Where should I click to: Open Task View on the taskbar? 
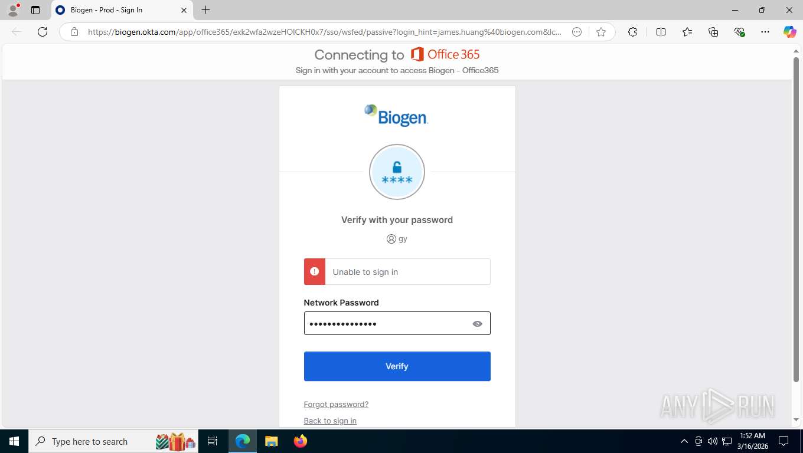pos(213,441)
